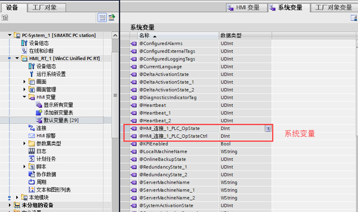358x212 pixels.
Task: Open data type dropdown for @HMI_连接_1_PLC_OpState
Action: (x=268, y=128)
